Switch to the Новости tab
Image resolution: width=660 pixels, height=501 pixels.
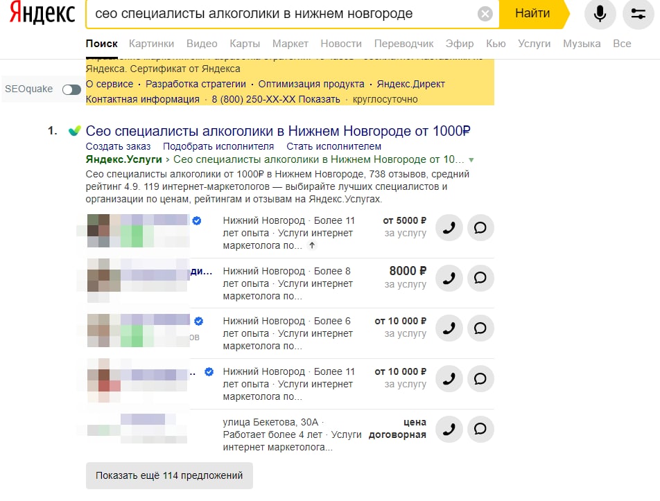341,44
